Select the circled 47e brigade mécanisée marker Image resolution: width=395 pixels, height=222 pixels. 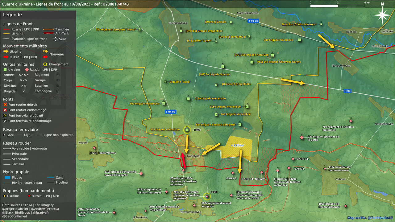click(x=187, y=130)
